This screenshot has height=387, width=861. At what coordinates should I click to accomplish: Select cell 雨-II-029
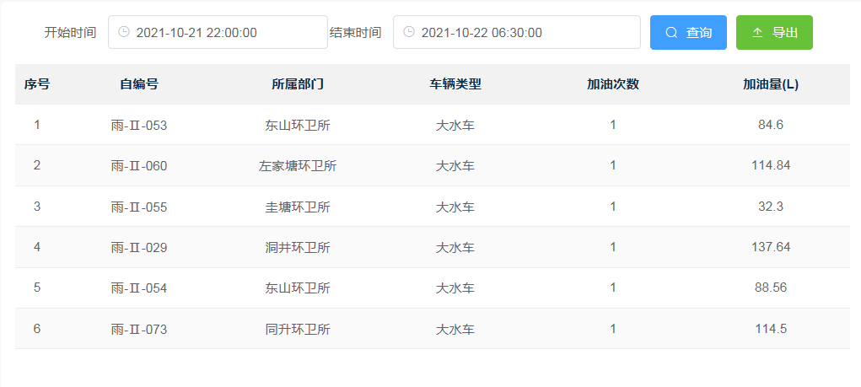[x=139, y=248]
